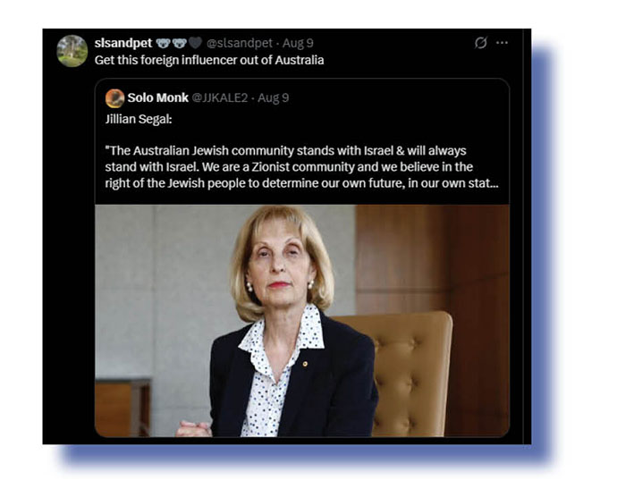Click the quoted post's Aug 9 timestamp
The height and width of the screenshot is (497, 634).
pos(274,97)
